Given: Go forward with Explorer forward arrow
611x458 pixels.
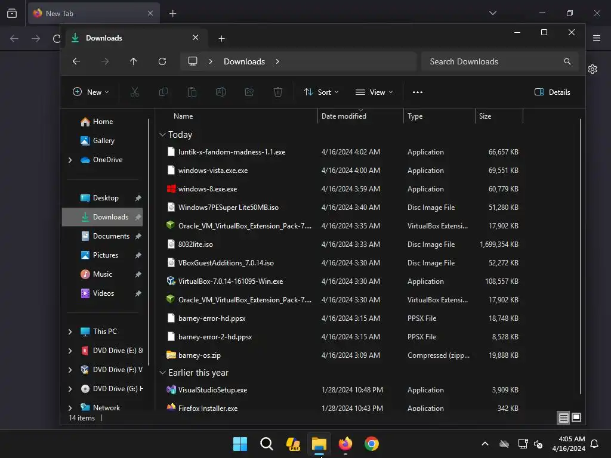Looking at the screenshot, I should [105, 61].
